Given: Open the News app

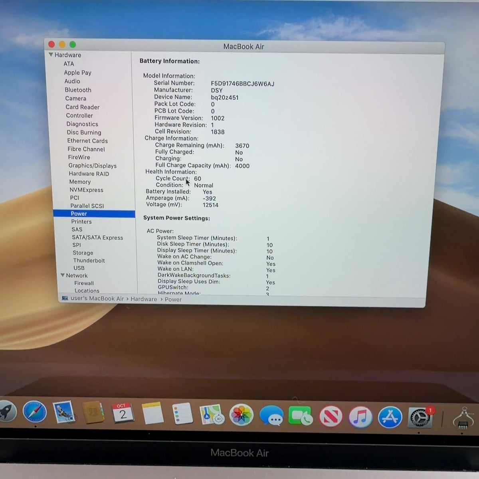Looking at the screenshot, I should pyautogui.click(x=331, y=417).
